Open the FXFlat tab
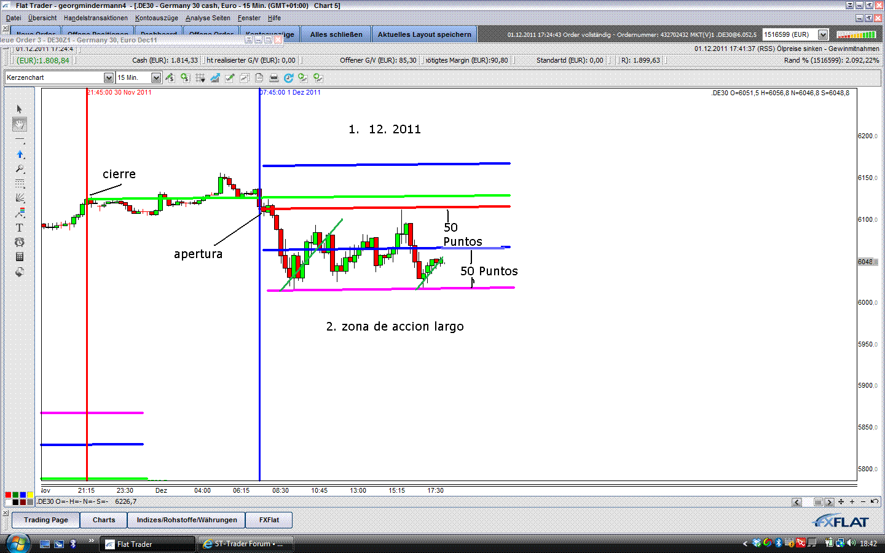The height and width of the screenshot is (553, 885). pyautogui.click(x=269, y=520)
